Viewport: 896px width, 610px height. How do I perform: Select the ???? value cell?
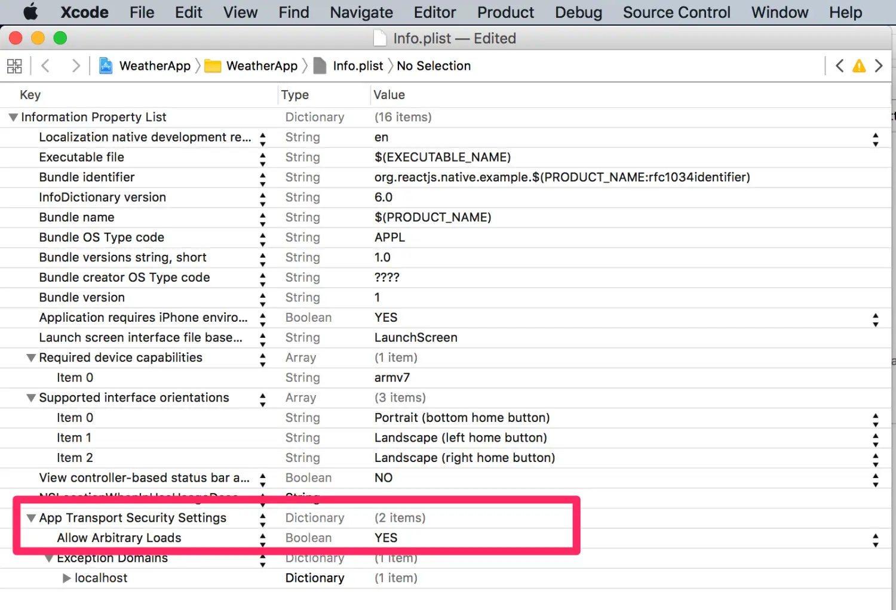[387, 278]
